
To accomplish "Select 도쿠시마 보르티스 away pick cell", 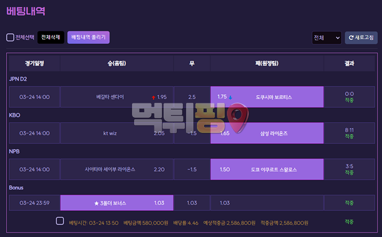I will click(x=267, y=97).
